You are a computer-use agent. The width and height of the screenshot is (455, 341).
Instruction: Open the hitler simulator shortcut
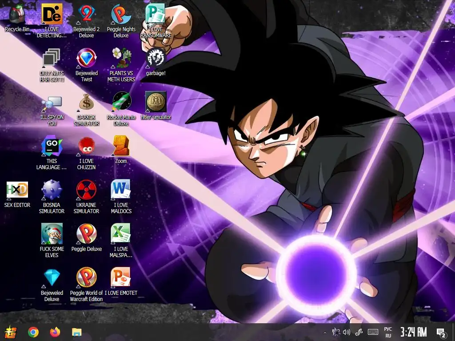pyautogui.click(x=156, y=106)
